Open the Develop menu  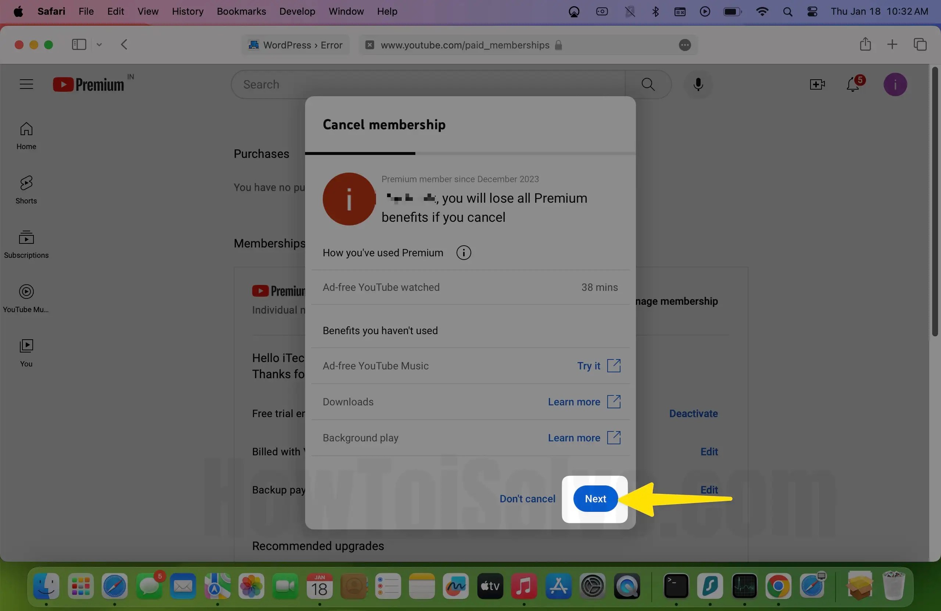point(297,11)
